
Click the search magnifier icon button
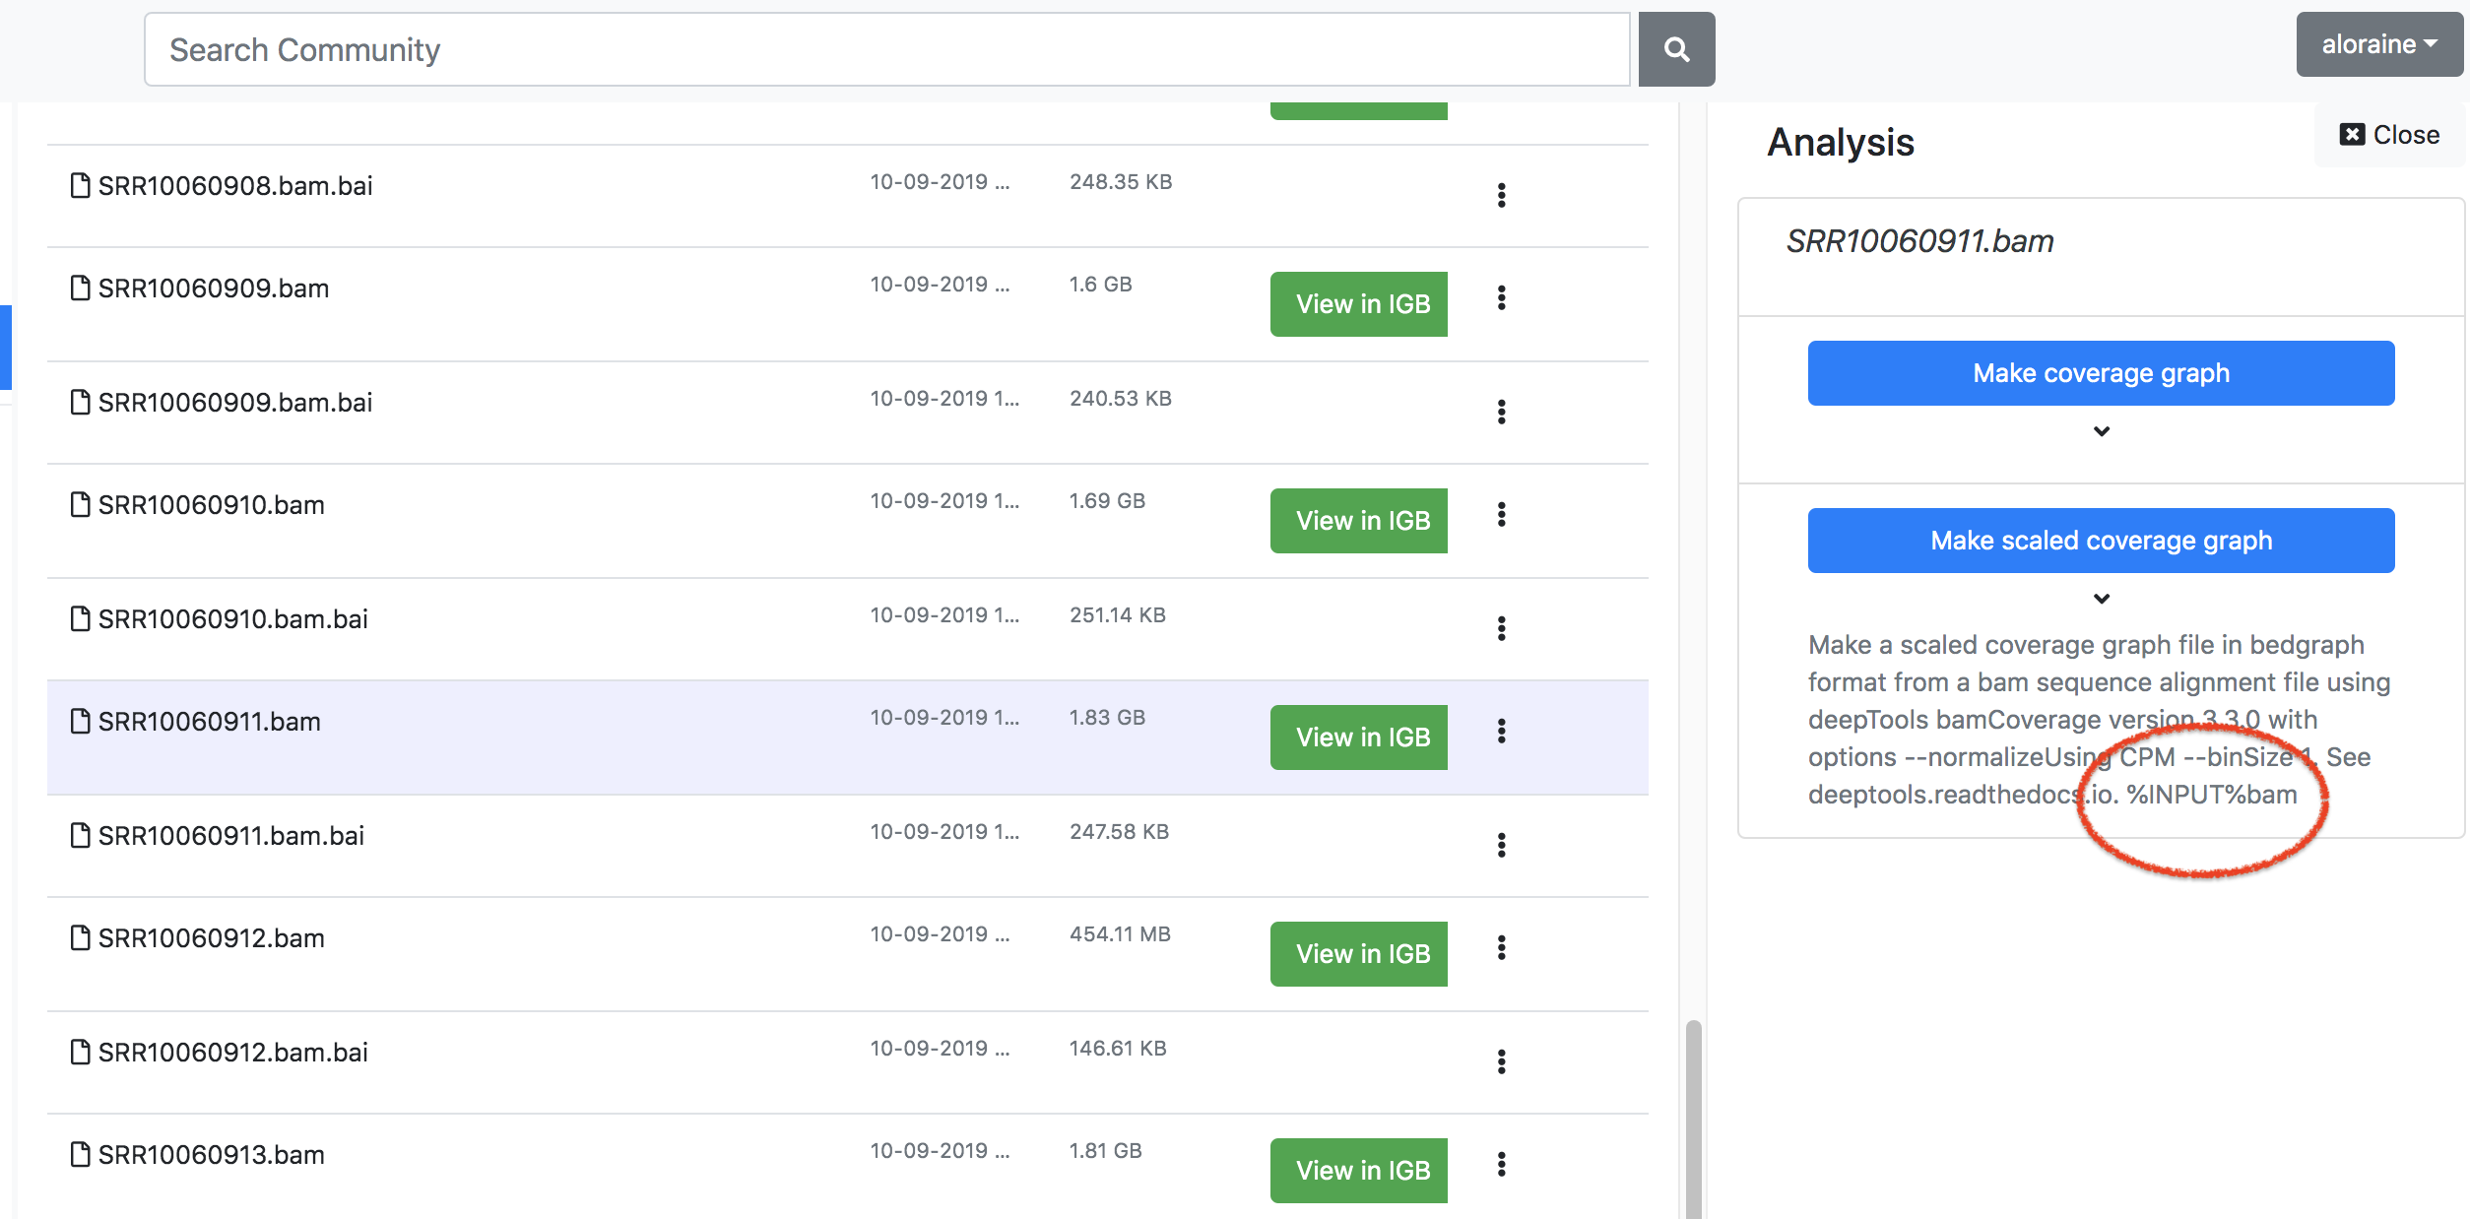click(x=1676, y=49)
